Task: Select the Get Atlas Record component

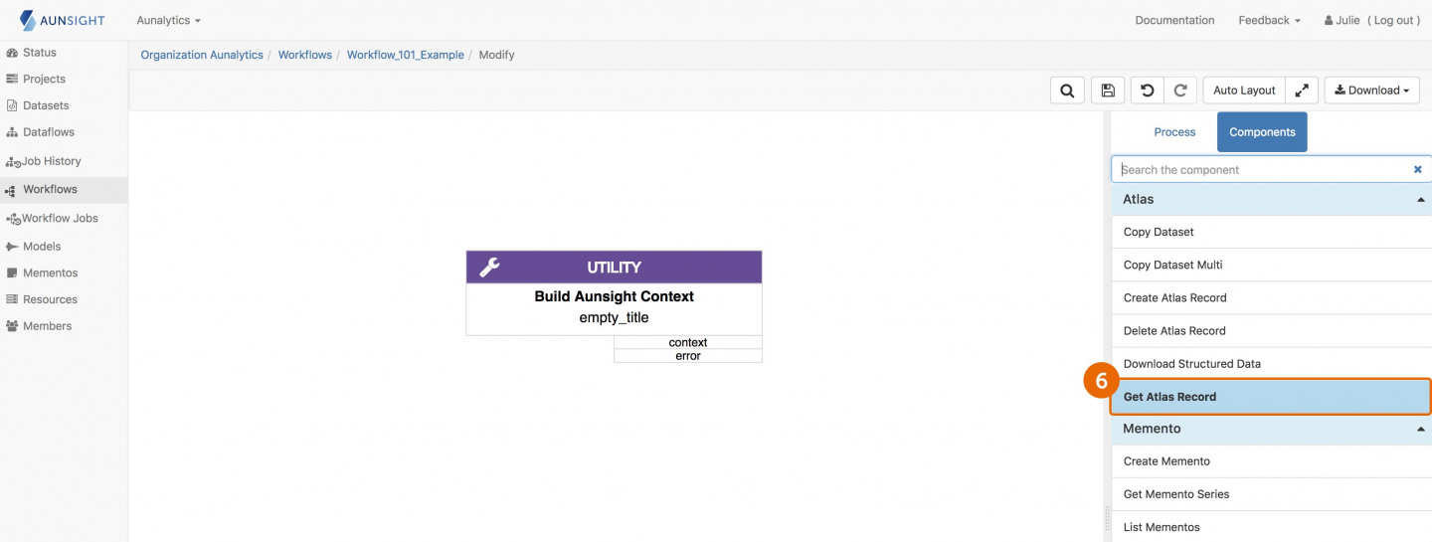Action: click(1271, 396)
